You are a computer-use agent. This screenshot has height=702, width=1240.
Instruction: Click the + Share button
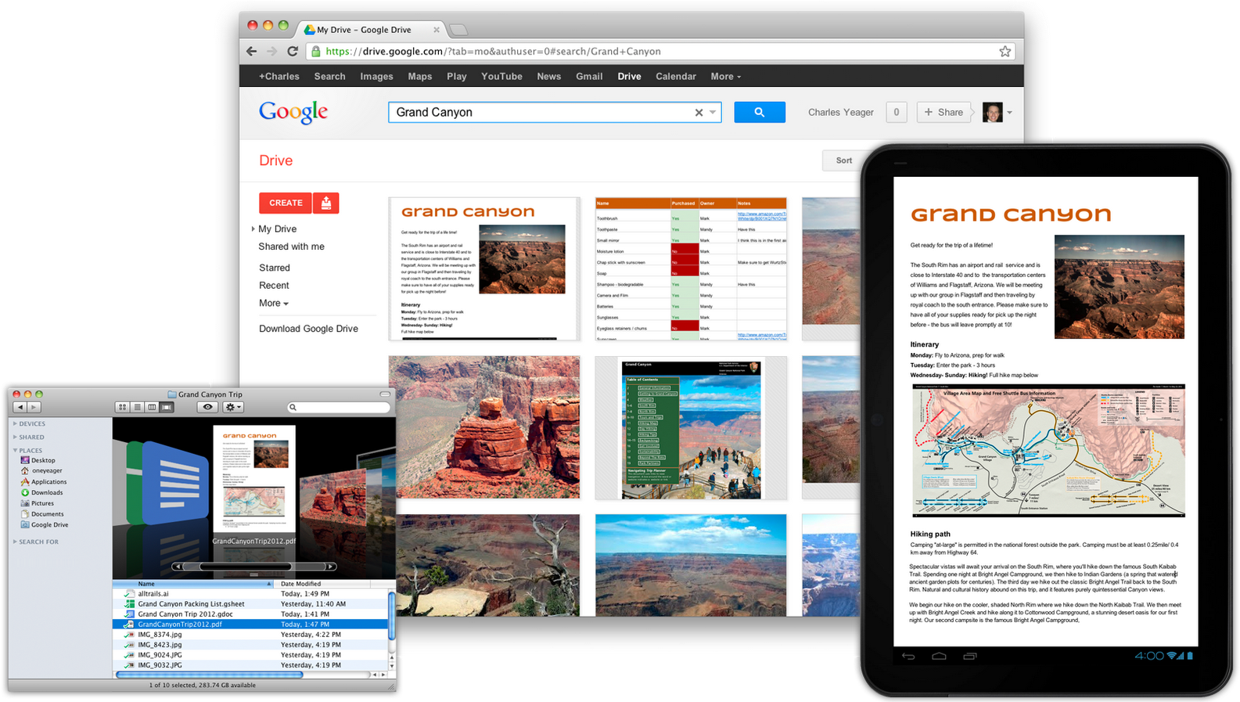tap(943, 112)
